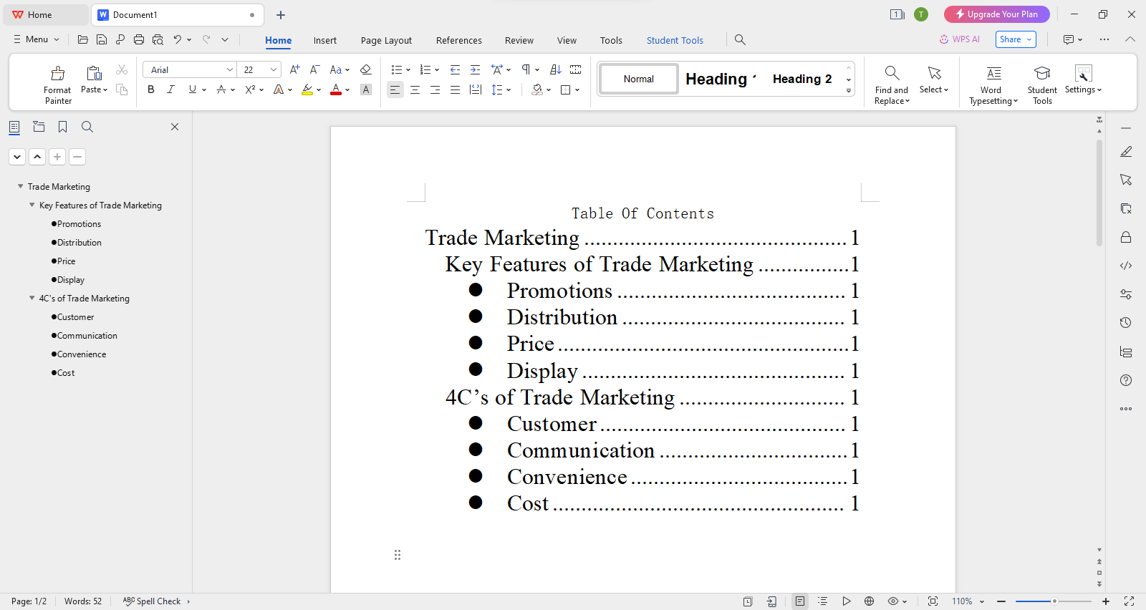Select align left

[395, 89]
